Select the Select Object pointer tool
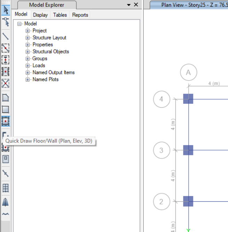 pyautogui.click(x=6, y=10)
